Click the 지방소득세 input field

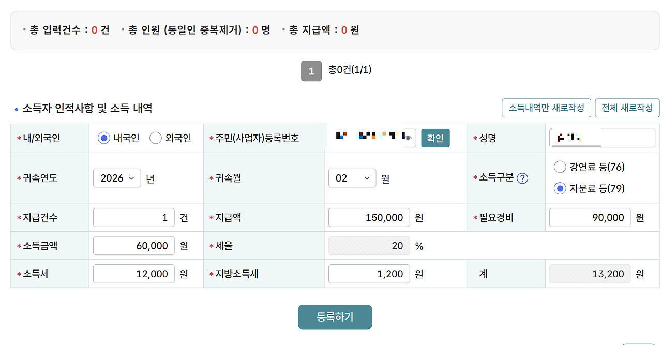(x=369, y=274)
